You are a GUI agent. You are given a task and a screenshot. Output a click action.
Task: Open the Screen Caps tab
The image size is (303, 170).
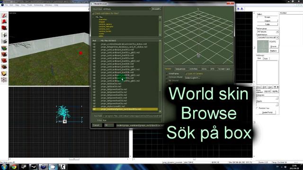pyautogui.click(x=224, y=69)
